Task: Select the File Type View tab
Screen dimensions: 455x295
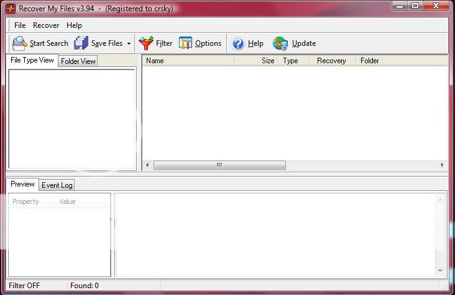Action: (x=32, y=60)
